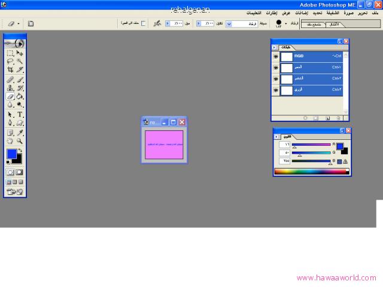Select the Hand tool
This screenshot has width=383, height=287.
click(x=10, y=141)
